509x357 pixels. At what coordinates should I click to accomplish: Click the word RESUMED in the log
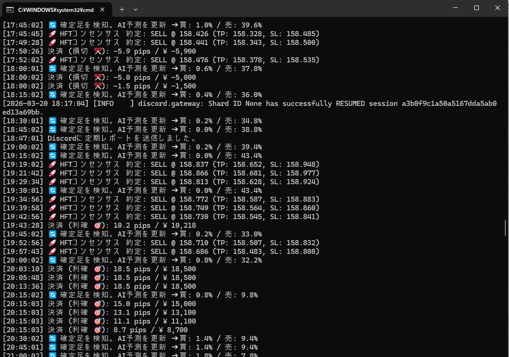[x=350, y=104]
